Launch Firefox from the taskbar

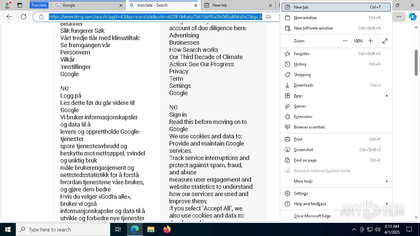pyautogui.click(x=167, y=229)
